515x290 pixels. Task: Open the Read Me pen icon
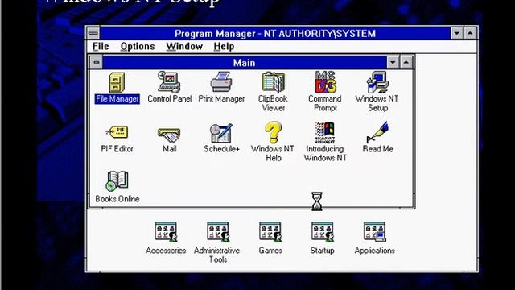(377, 132)
